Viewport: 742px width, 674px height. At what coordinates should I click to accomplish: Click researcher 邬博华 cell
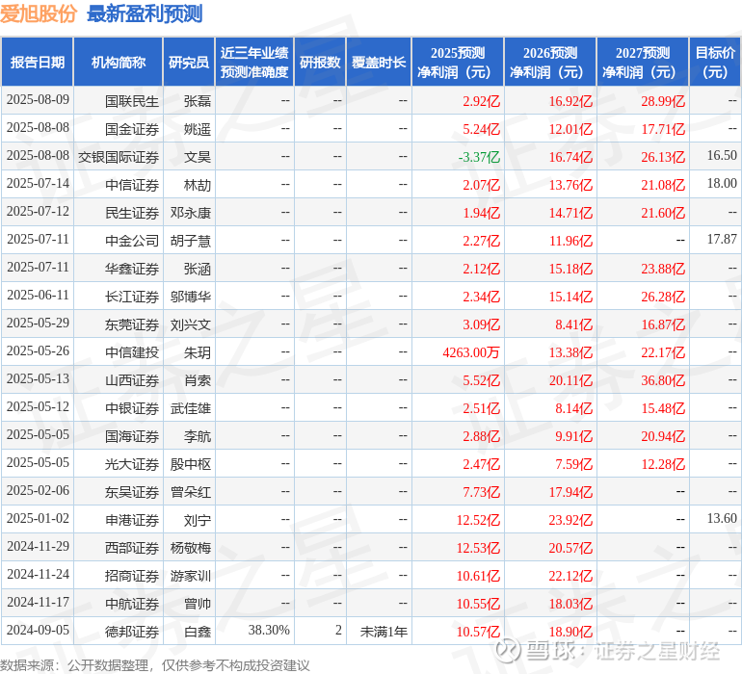tap(191, 297)
